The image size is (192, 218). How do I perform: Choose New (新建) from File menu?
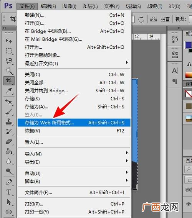[74, 15]
